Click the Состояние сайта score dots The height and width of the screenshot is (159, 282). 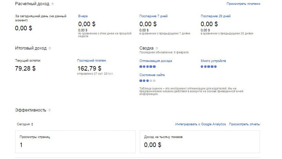click(x=148, y=81)
